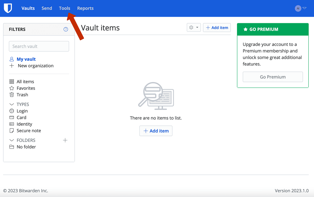The image size is (314, 197).
Task: Open the Send tab
Action: click(x=47, y=8)
